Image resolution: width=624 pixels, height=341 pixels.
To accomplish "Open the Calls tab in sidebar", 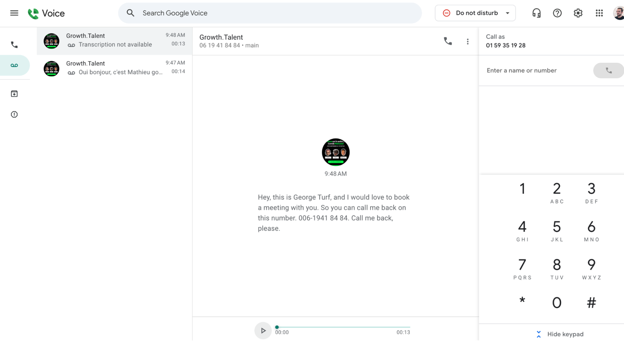I will coord(14,45).
